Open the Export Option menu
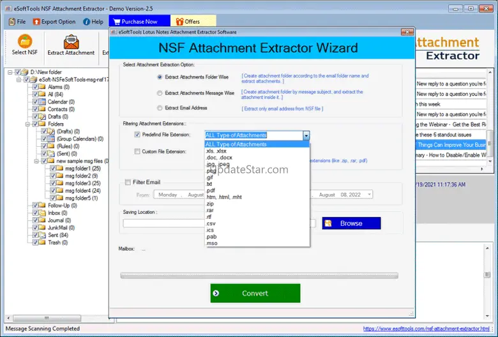This screenshot has height=337, width=498. click(54, 22)
